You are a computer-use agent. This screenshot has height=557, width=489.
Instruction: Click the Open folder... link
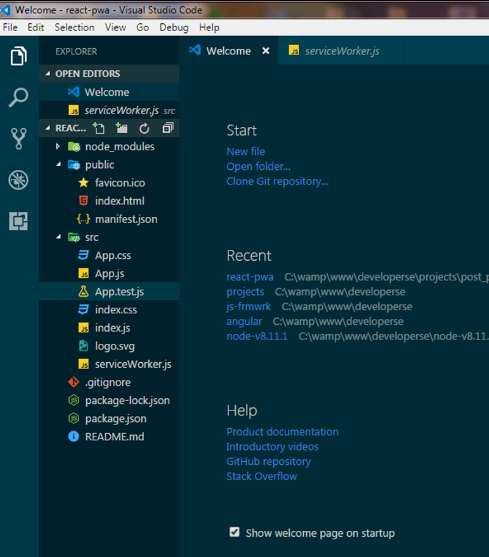pos(258,166)
